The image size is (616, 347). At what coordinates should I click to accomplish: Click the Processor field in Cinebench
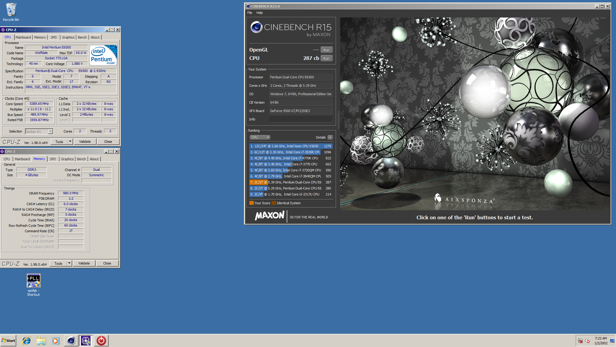point(300,77)
